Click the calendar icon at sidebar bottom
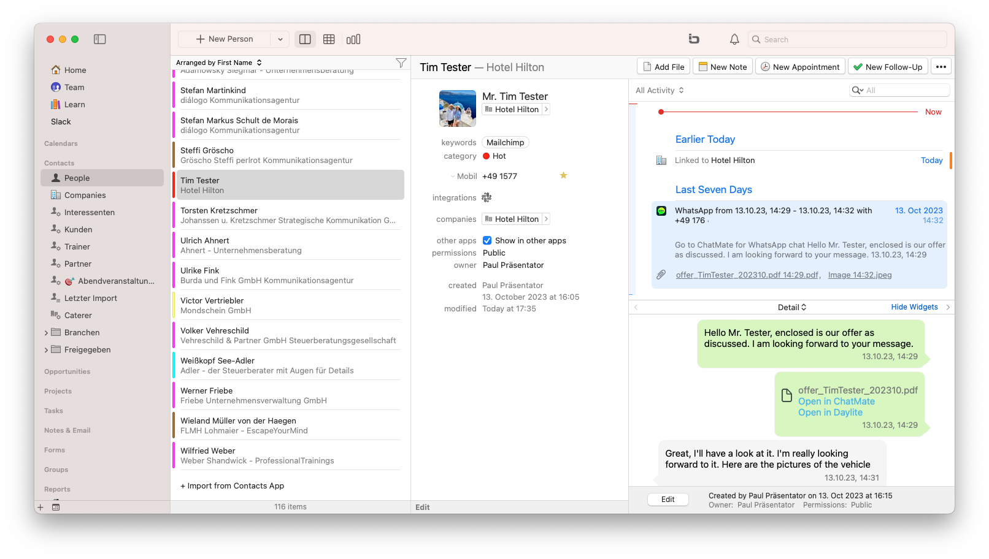The width and height of the screenshot is (989, 559). [56, 507]
